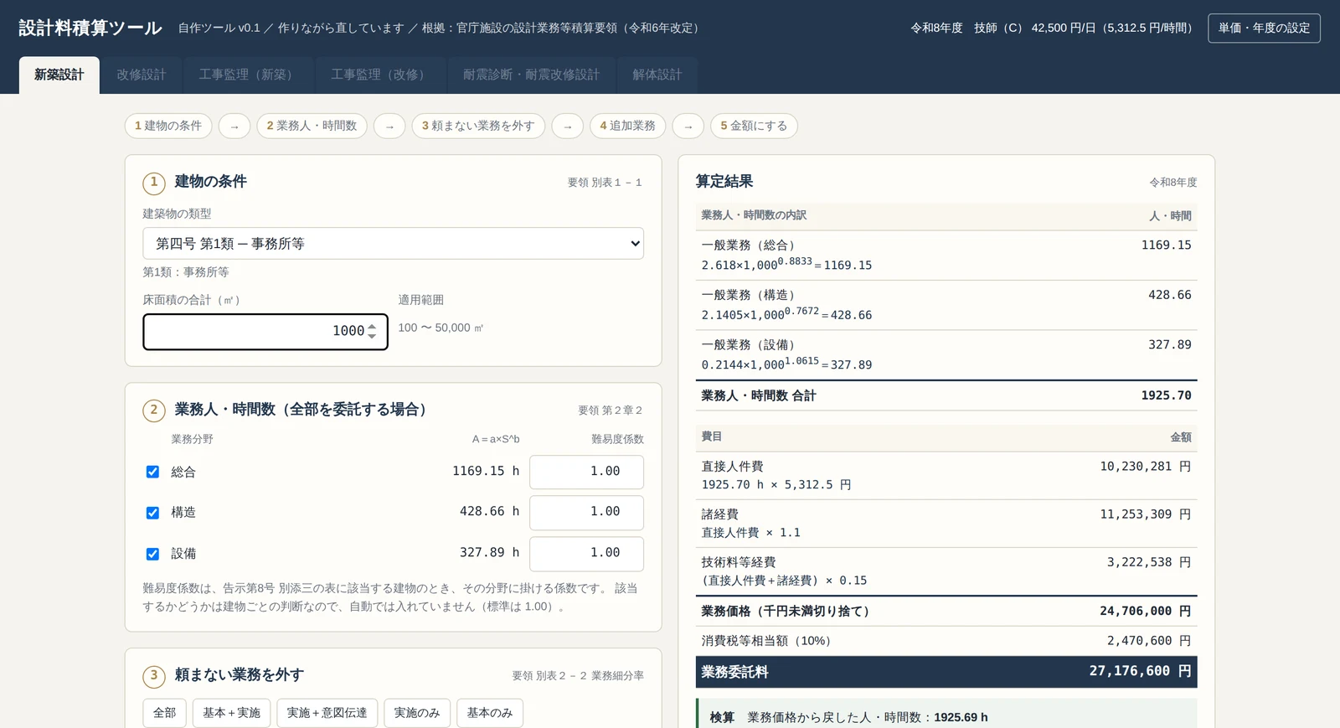Choose the 実施のみ preset button

point(417,713)
